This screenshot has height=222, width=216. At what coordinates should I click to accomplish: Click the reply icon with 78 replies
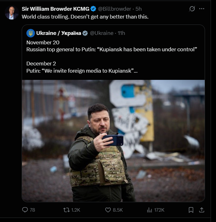click(25, 210)
